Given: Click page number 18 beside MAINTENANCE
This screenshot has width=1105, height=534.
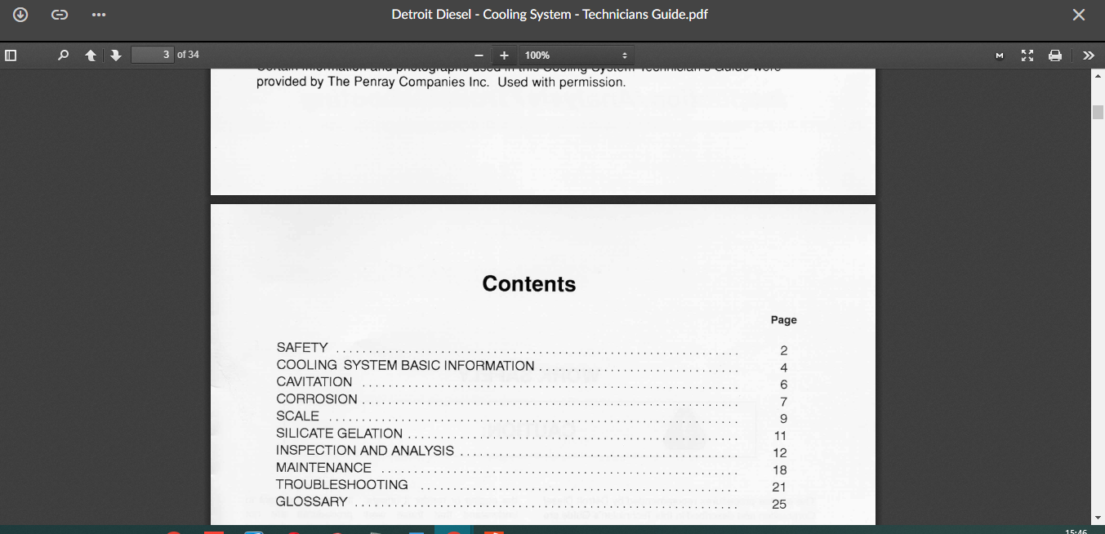Looking at the screenshot, I should point(780,470).
